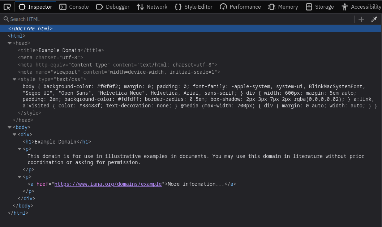
Task: Switch to the Performance tab
Action: tap(240, 7)
